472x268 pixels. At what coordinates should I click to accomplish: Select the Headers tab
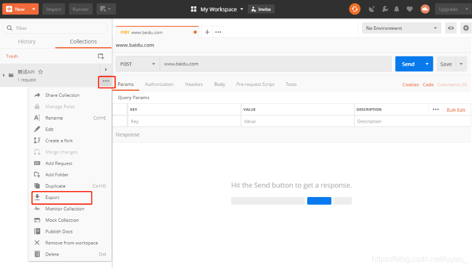tap(194, 84)
